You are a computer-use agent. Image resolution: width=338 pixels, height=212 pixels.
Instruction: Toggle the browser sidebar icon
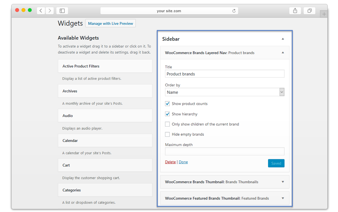pyautogui.click(x=62, y=11)
